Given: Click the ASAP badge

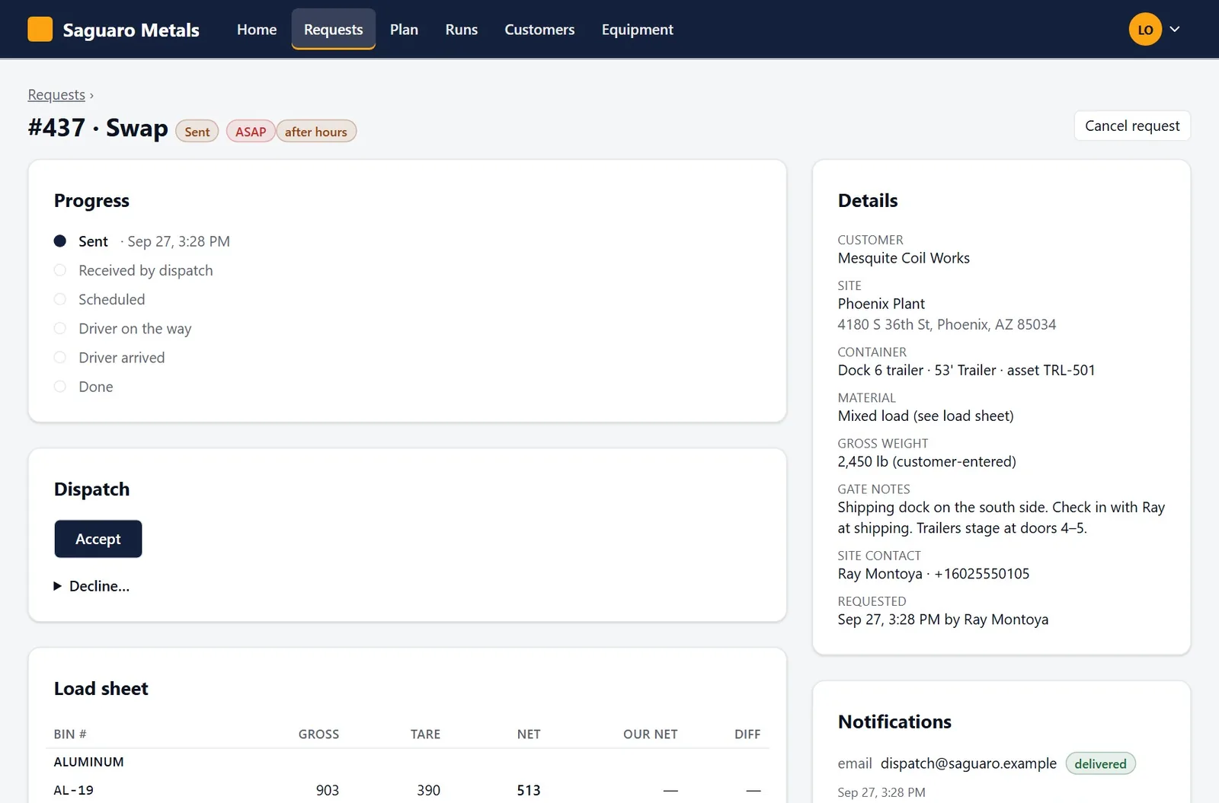Looking at the screenshot, I should [251, 132].
